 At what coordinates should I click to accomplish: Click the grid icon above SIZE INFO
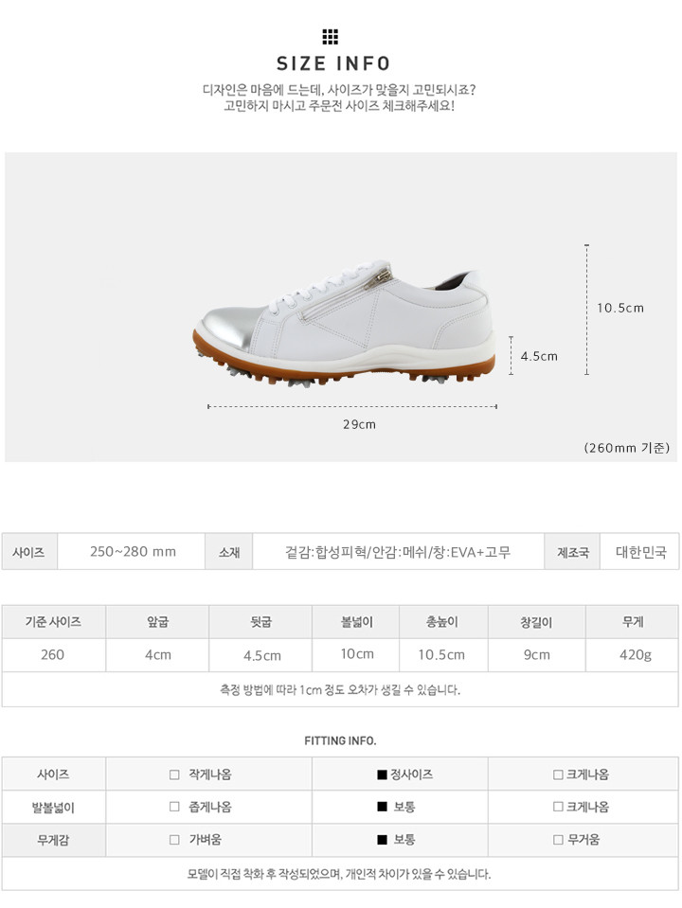[x=330, y=37]
